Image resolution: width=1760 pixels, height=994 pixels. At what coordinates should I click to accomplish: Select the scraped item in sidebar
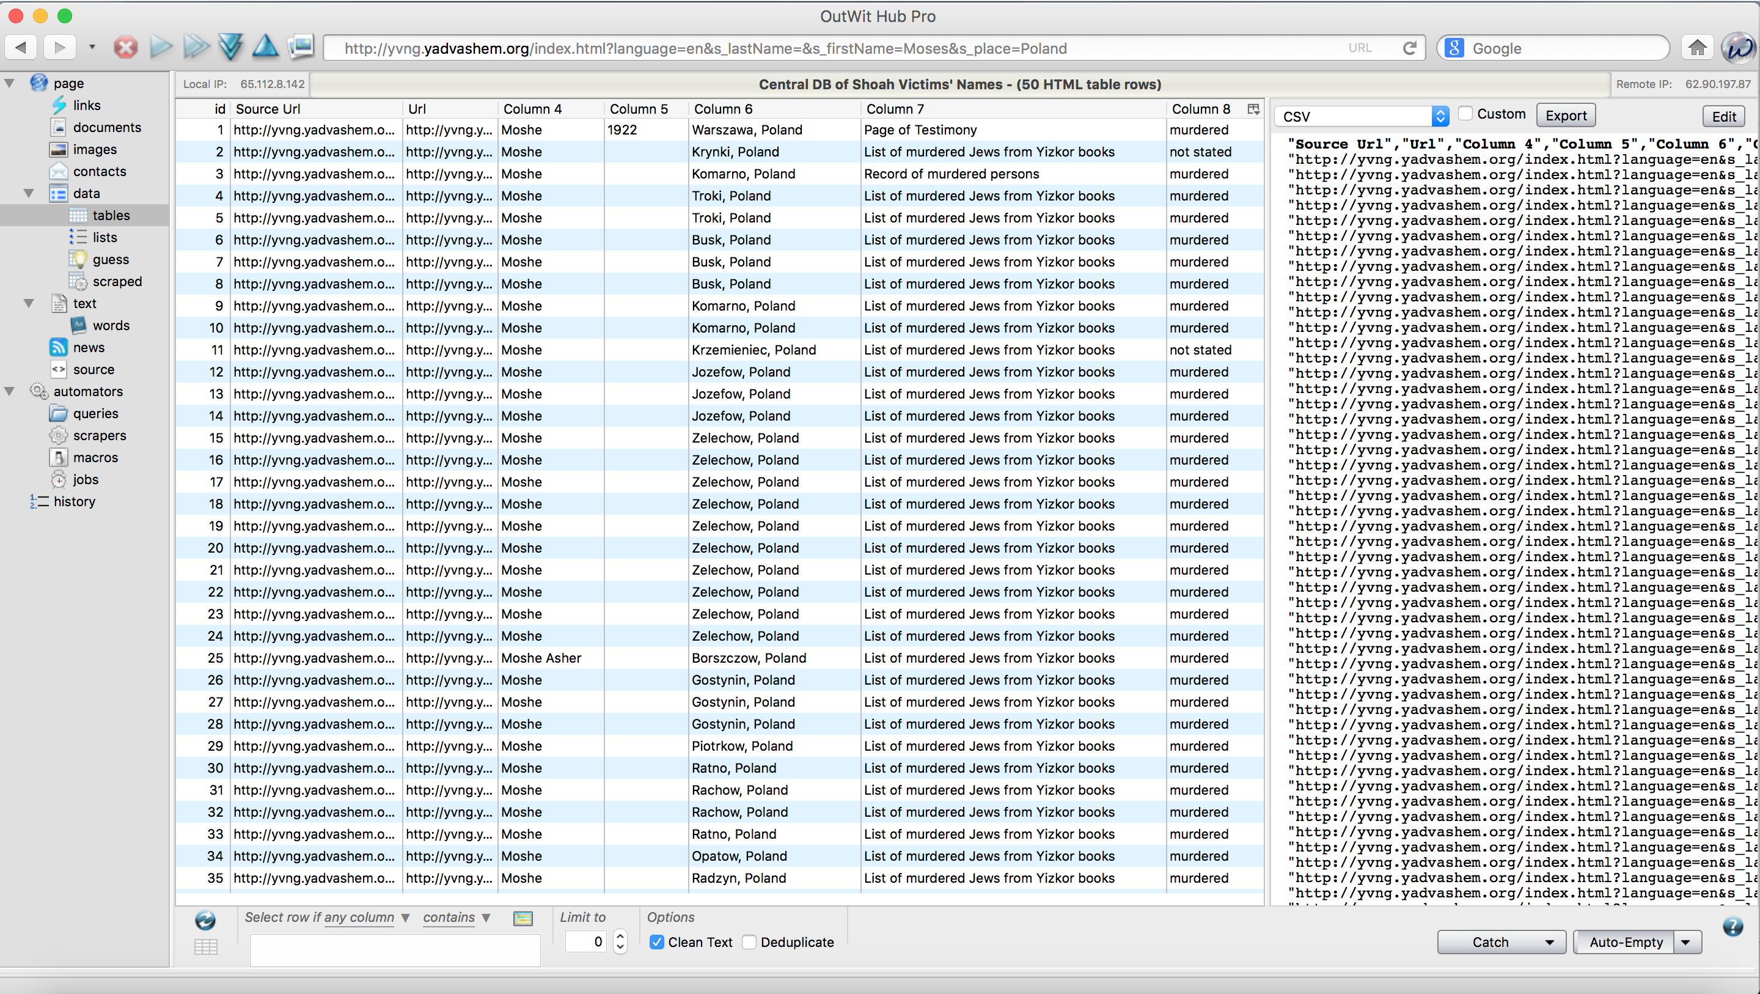click(117, 282)
